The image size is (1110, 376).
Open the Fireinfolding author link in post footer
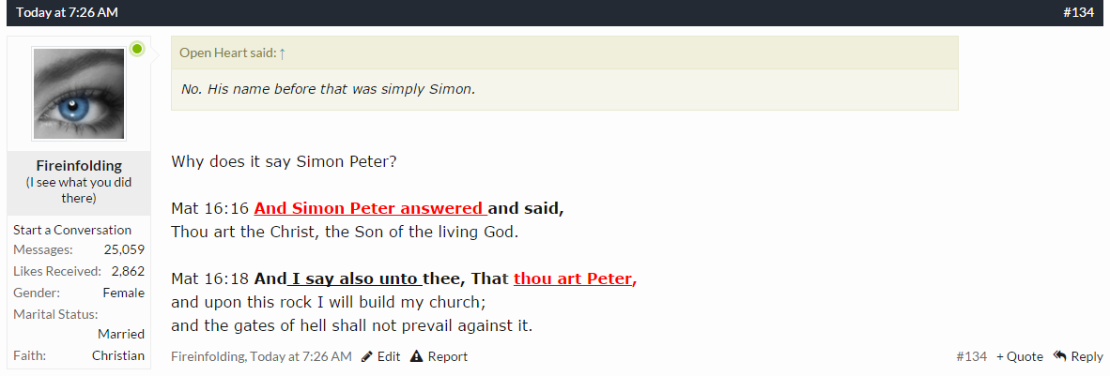pos(208,356)
